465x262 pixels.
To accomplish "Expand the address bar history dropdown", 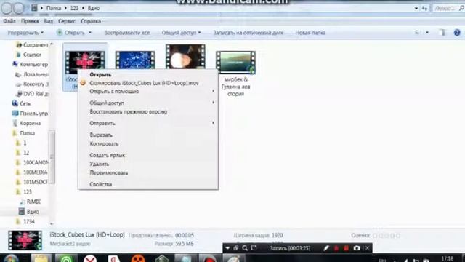I will tap(416, 9).
